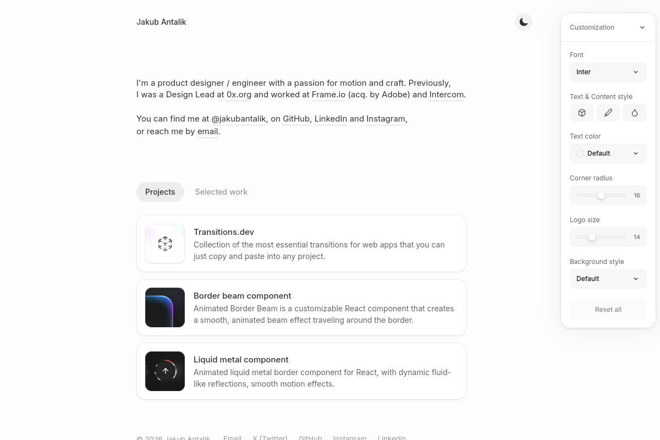Click the Logo size slider handle

pyautogui.click(x=592, y=237)
